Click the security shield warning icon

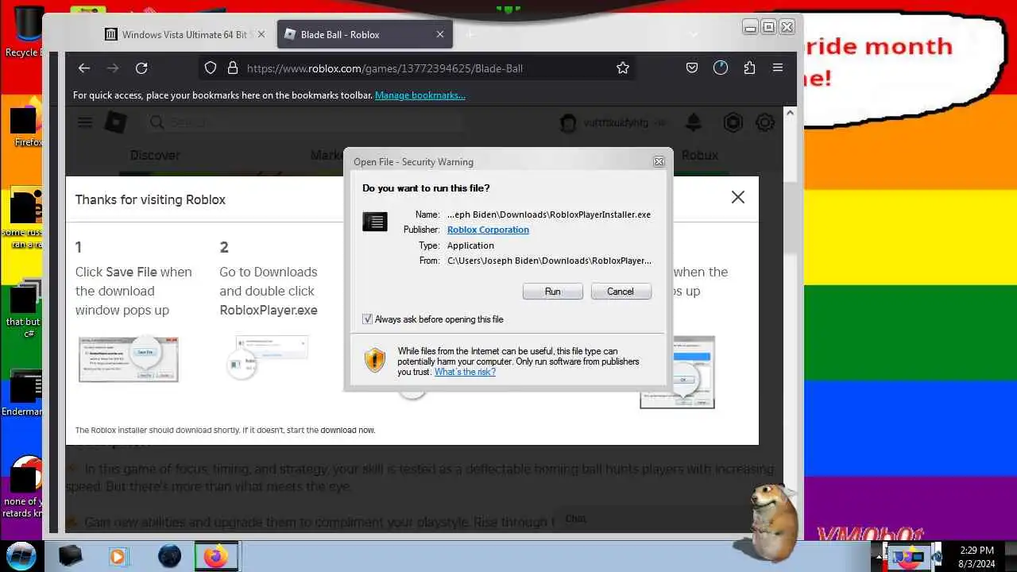[x=375, y=360]
